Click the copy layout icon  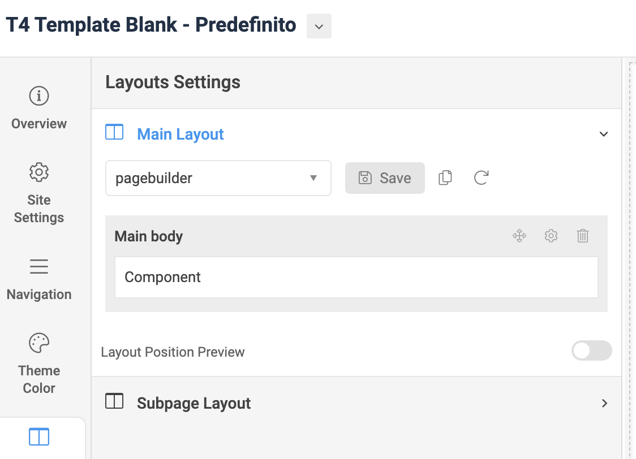pyautogui.click(x=445, y=178)
